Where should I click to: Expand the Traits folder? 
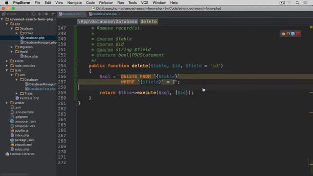coord(17,93)
